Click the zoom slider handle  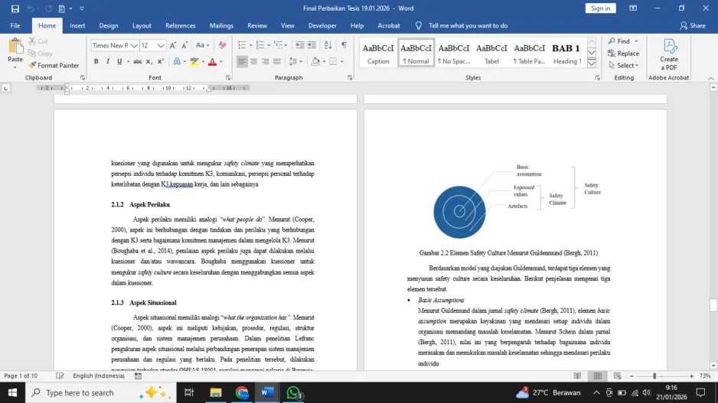654,376
